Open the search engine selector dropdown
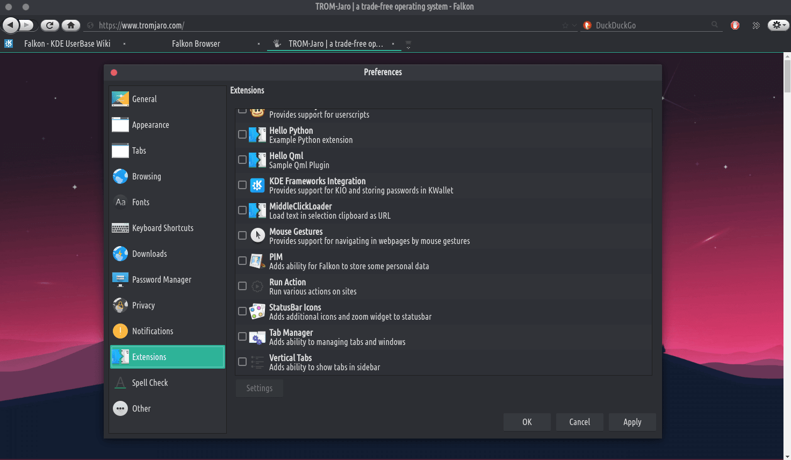 click(x=587, y=25)
